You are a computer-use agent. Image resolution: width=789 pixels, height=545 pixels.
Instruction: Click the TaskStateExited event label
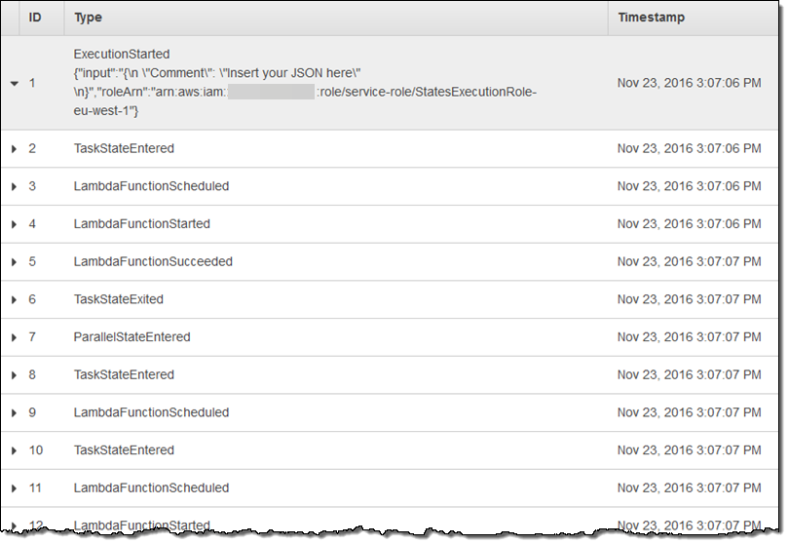coord(119,299)
